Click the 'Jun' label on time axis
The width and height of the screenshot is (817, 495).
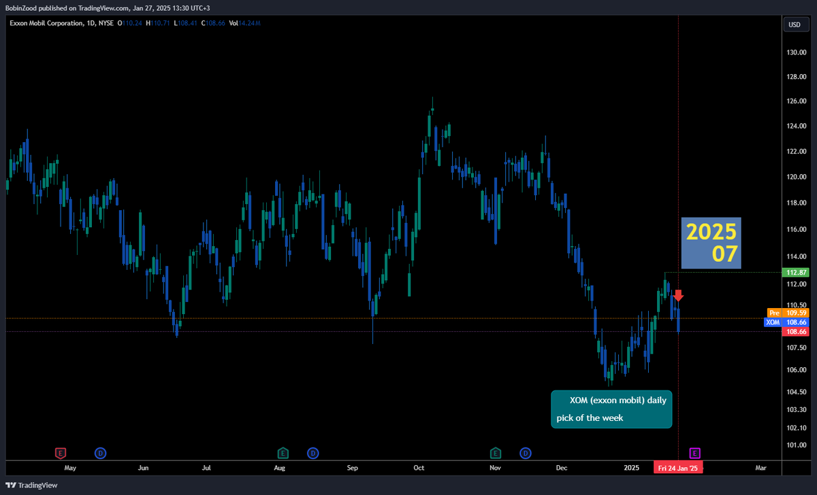coord(143,468)
